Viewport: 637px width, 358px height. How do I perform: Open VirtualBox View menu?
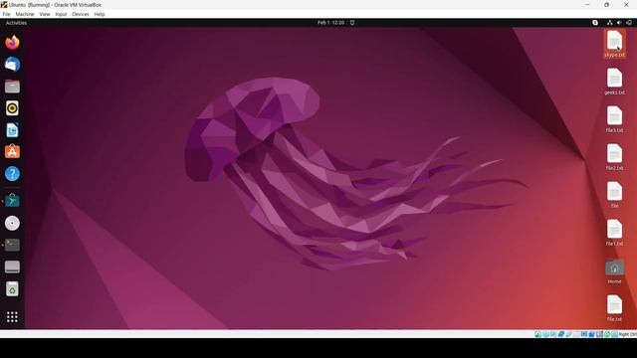pyautogui.click(x=45, y=14)
